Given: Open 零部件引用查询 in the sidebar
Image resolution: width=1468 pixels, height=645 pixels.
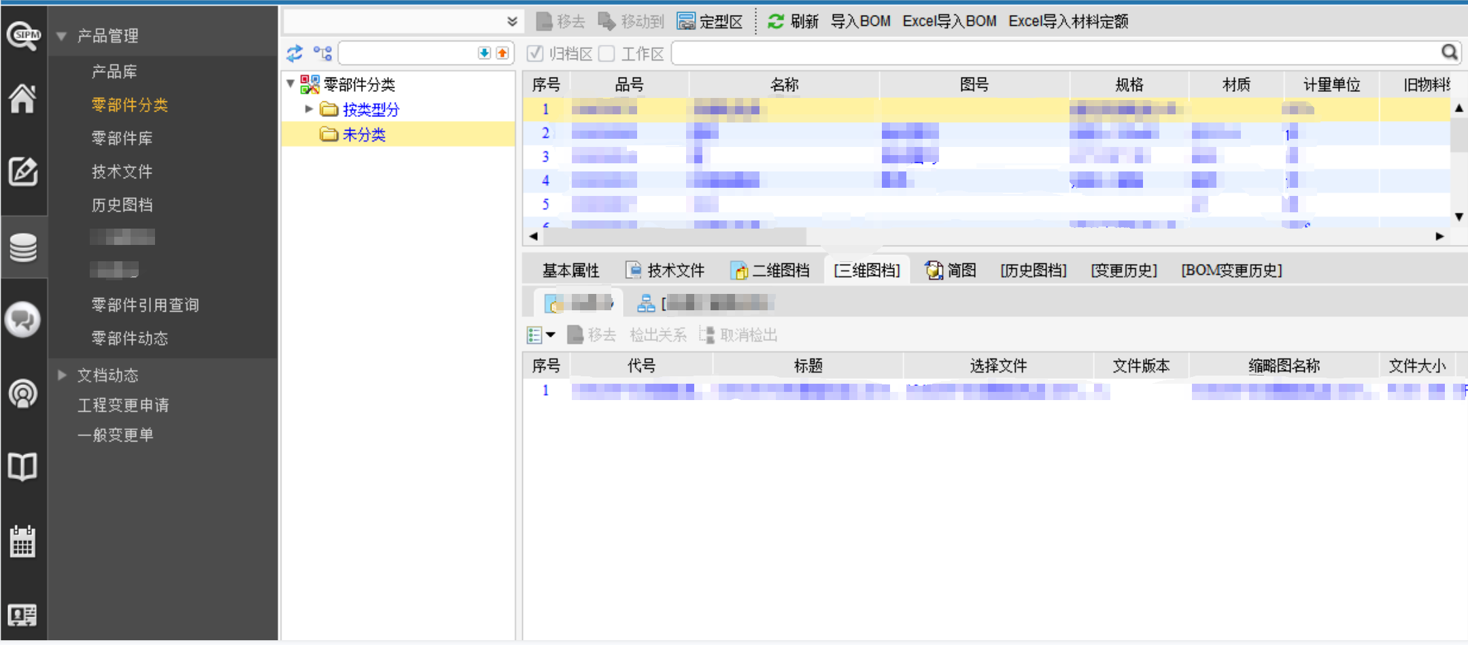Looking at the screenshot, I should (x=145, y=305).
